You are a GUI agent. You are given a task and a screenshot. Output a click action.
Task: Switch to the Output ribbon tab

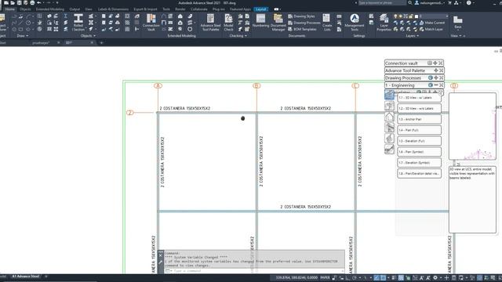point(75,9)
